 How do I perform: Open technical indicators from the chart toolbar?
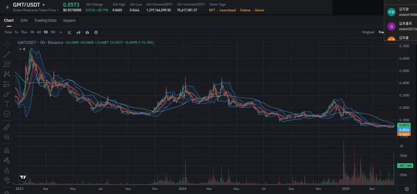coord(70,32)
